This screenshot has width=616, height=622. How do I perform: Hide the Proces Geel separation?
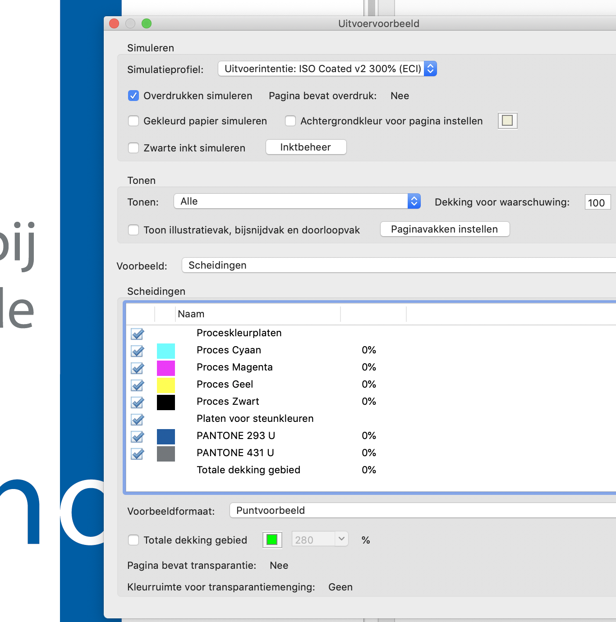[137, 385]
